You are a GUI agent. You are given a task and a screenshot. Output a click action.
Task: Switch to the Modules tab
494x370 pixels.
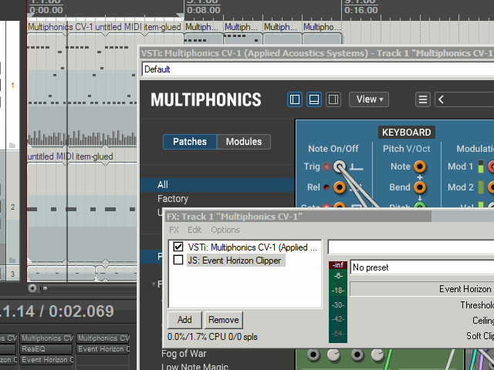[x=244, y=142]
